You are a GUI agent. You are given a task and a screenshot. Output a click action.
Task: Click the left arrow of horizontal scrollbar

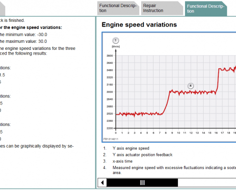coord(102,182)
